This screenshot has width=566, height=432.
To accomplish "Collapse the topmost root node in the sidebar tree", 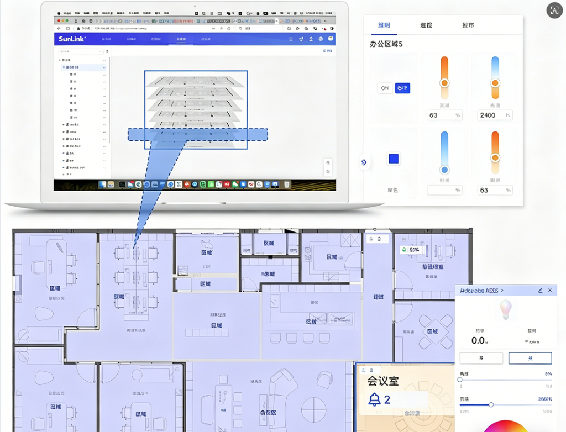I will coord(60,60).
